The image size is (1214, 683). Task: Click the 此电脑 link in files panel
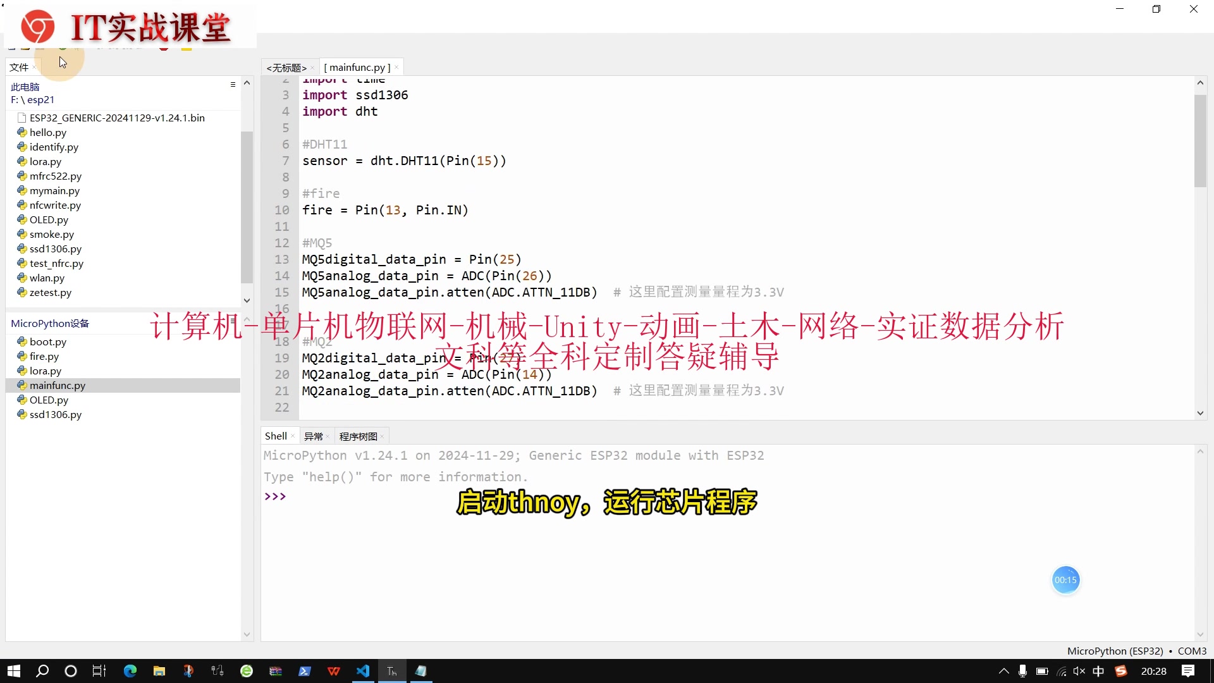point(25,87)
